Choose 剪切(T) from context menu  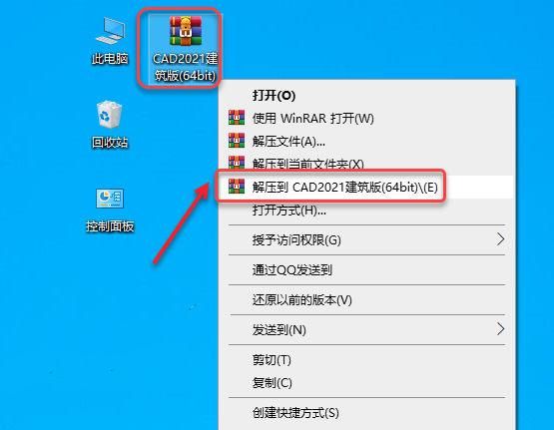[x=272, y=360]
